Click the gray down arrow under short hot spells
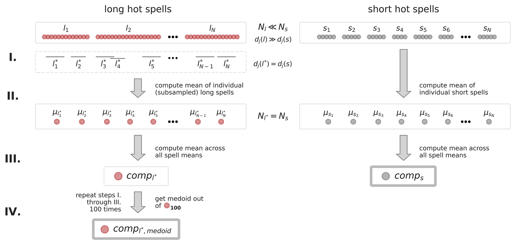Viewport: 516px width, 245px height. pyautogui.click(x=403, y=73)
